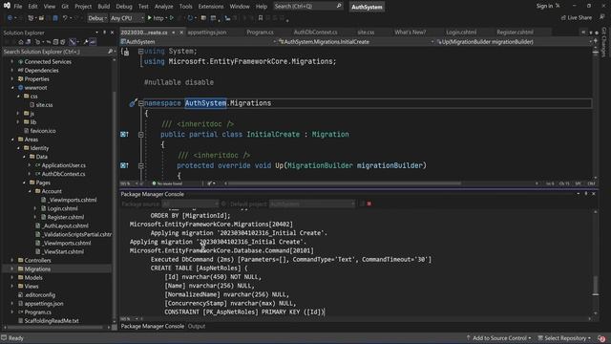Click the inheritance margin icon beside InitialCreate class
The image size is (611, 344).
(124, 134)
